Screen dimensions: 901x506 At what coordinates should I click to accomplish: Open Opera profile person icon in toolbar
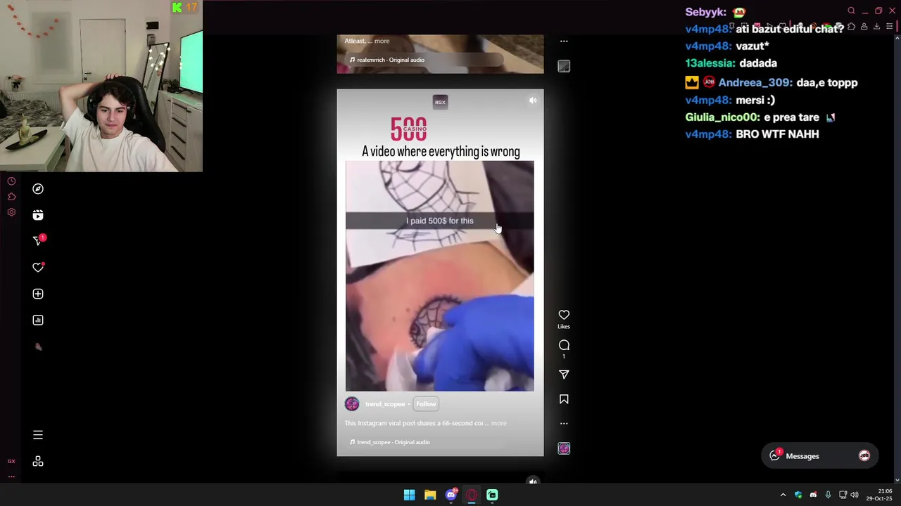click(x=864, y=27)
